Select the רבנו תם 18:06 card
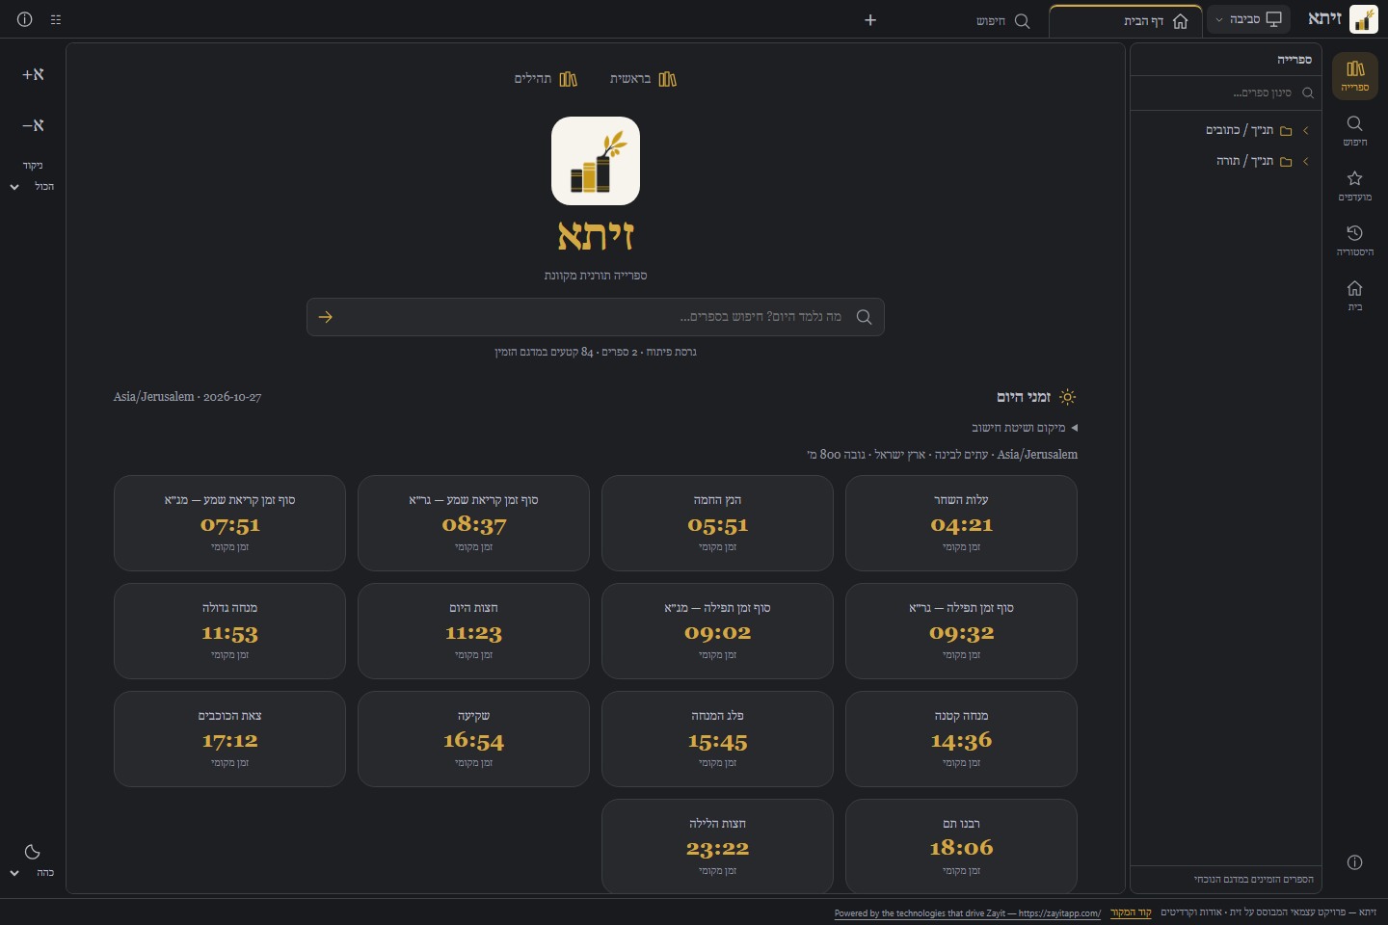 pos(961,846)
